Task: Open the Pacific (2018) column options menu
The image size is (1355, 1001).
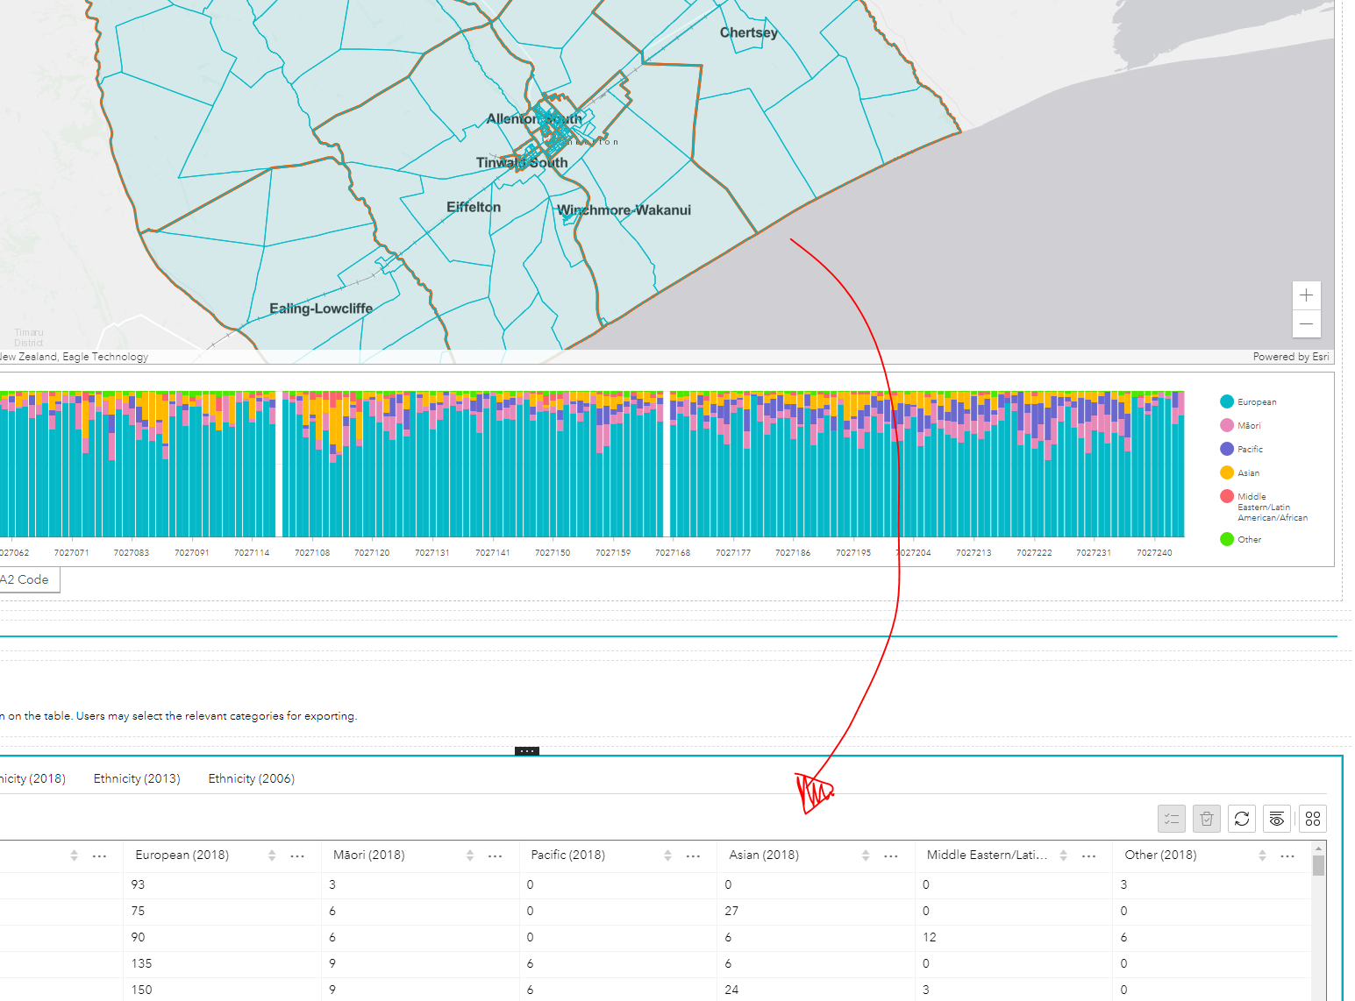Action: click(693, 855)
